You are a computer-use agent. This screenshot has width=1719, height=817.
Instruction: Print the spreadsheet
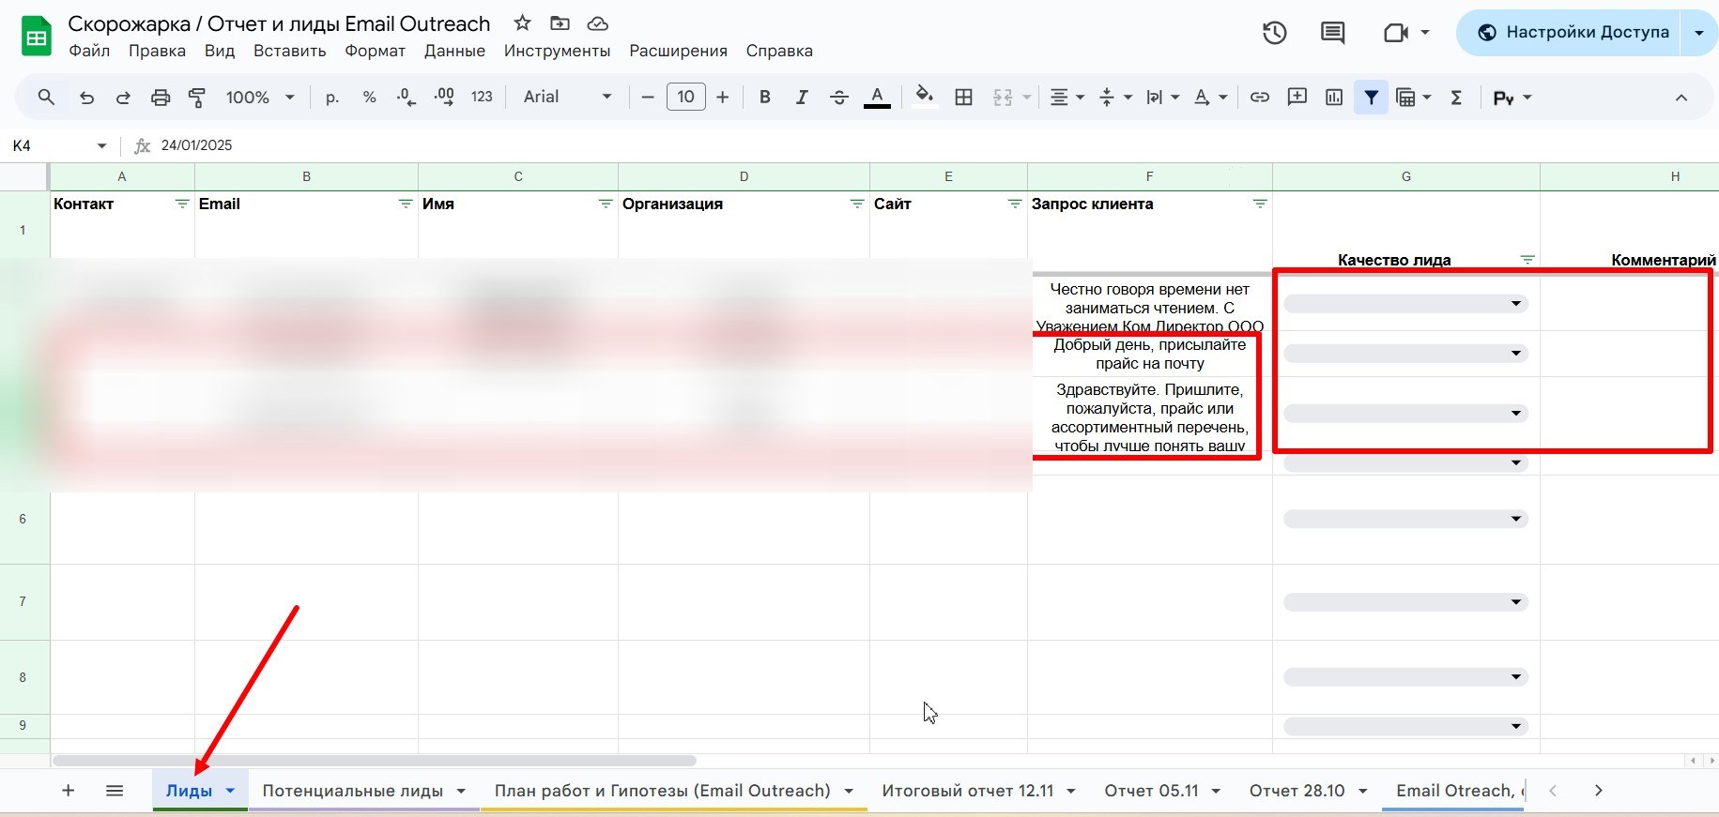click(x=161, y=98)
